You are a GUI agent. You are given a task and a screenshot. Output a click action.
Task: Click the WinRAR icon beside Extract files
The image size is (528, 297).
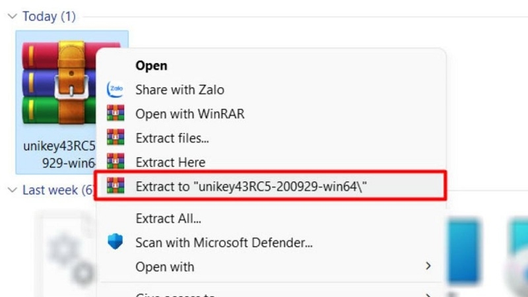(115, 138)
